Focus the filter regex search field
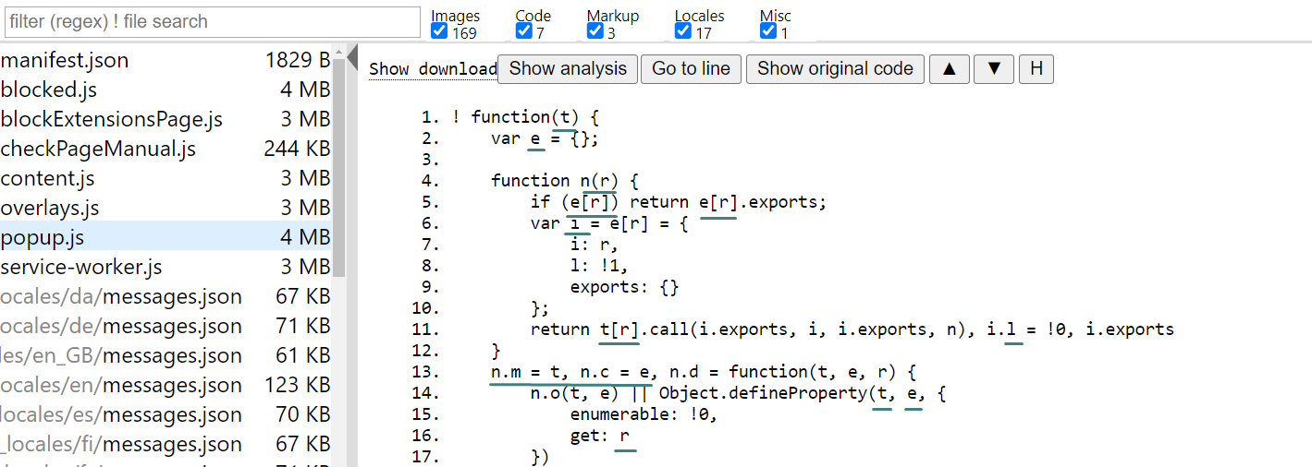This screenshot has width=1312, height=467. 211,21
